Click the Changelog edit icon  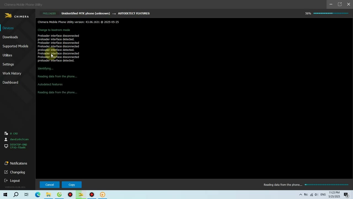pyautogui.click(x=6, y=172)
